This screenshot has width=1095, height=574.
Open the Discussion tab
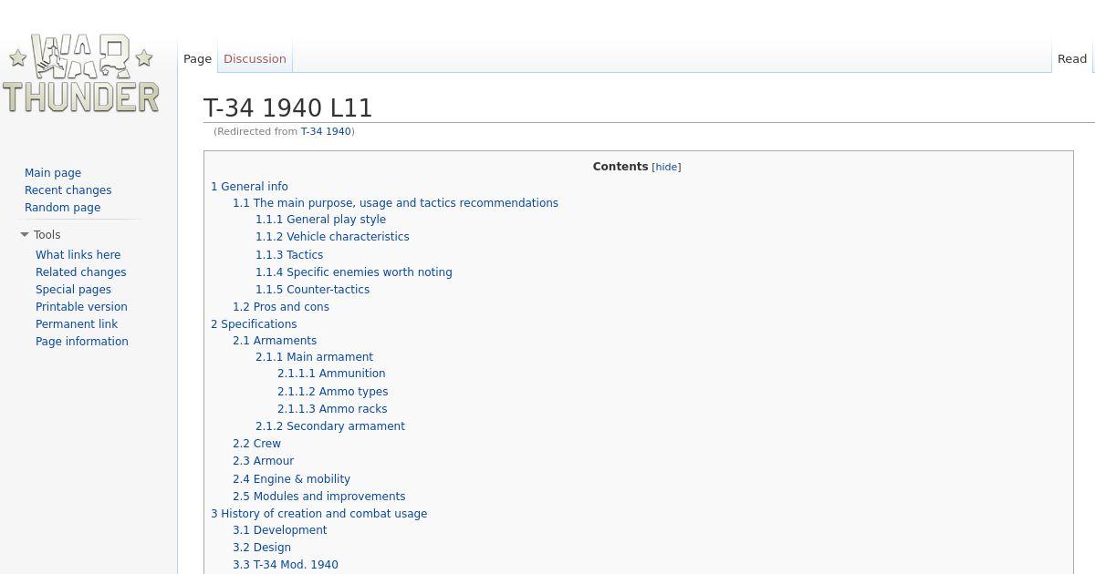255,58
